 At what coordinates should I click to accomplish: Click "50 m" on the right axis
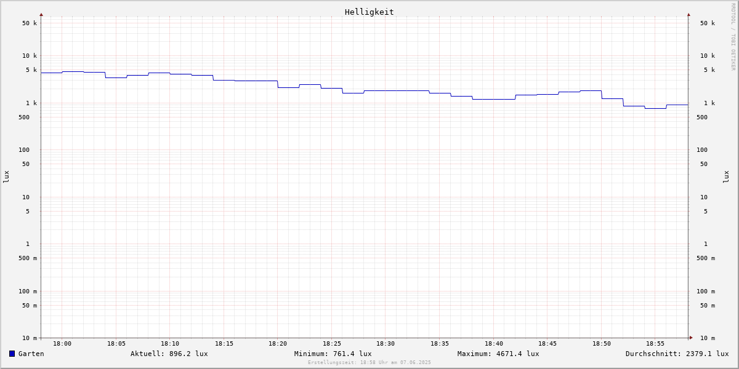(708, 306)
